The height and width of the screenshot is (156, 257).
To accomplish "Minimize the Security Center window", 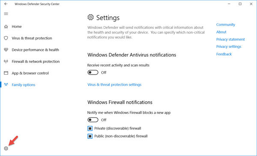I will tap(229, 4).
